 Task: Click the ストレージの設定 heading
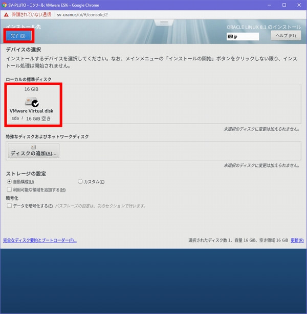[26, 174]
